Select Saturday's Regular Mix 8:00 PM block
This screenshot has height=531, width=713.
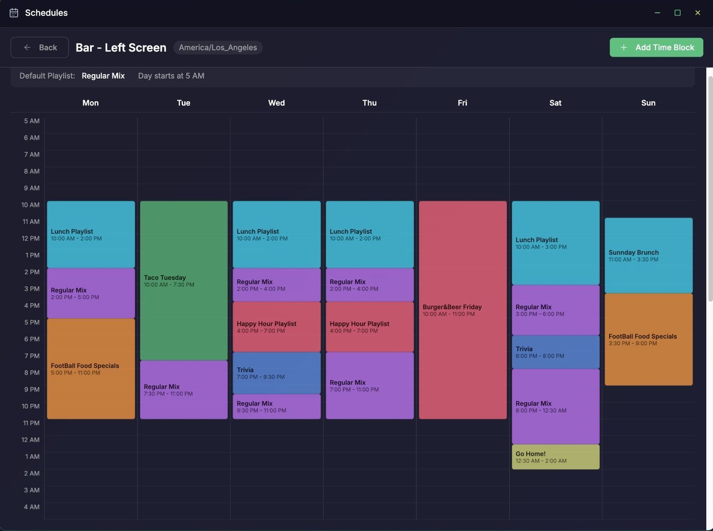click(x=556, y=406)
